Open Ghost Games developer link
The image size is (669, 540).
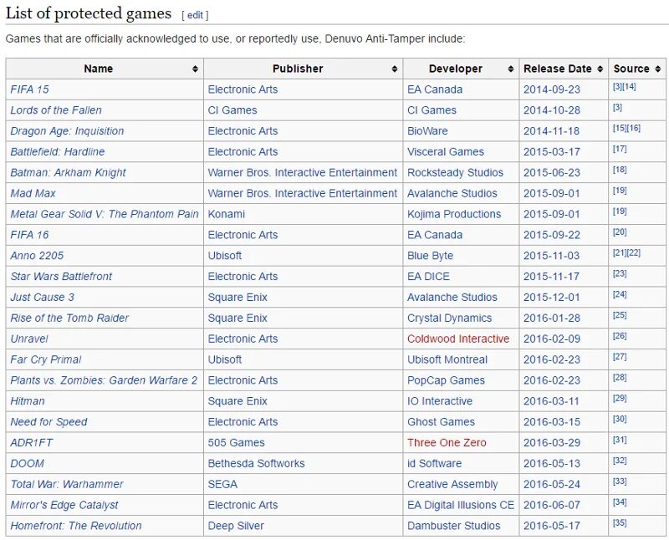tap(441, 422)
